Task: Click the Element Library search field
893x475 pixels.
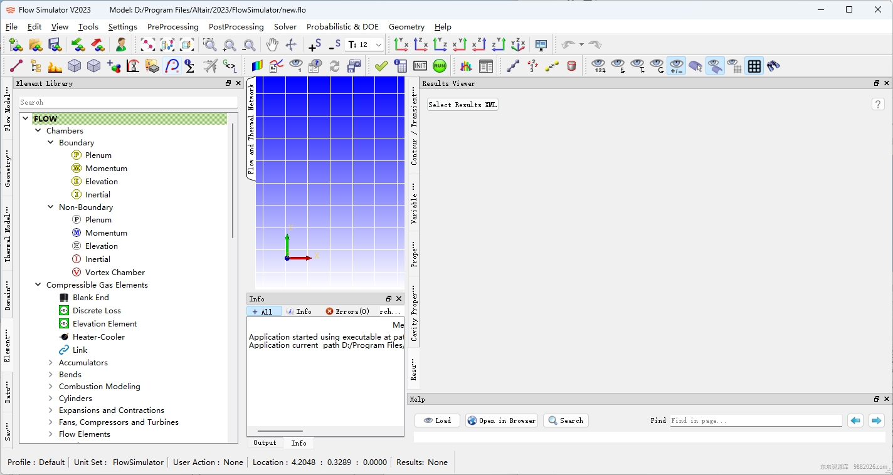Action: (x=128, y=102)
